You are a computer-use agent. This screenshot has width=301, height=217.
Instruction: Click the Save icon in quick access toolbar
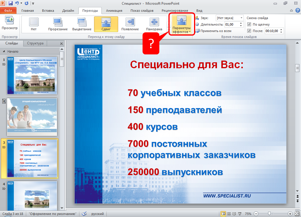[x=11, y=3]
